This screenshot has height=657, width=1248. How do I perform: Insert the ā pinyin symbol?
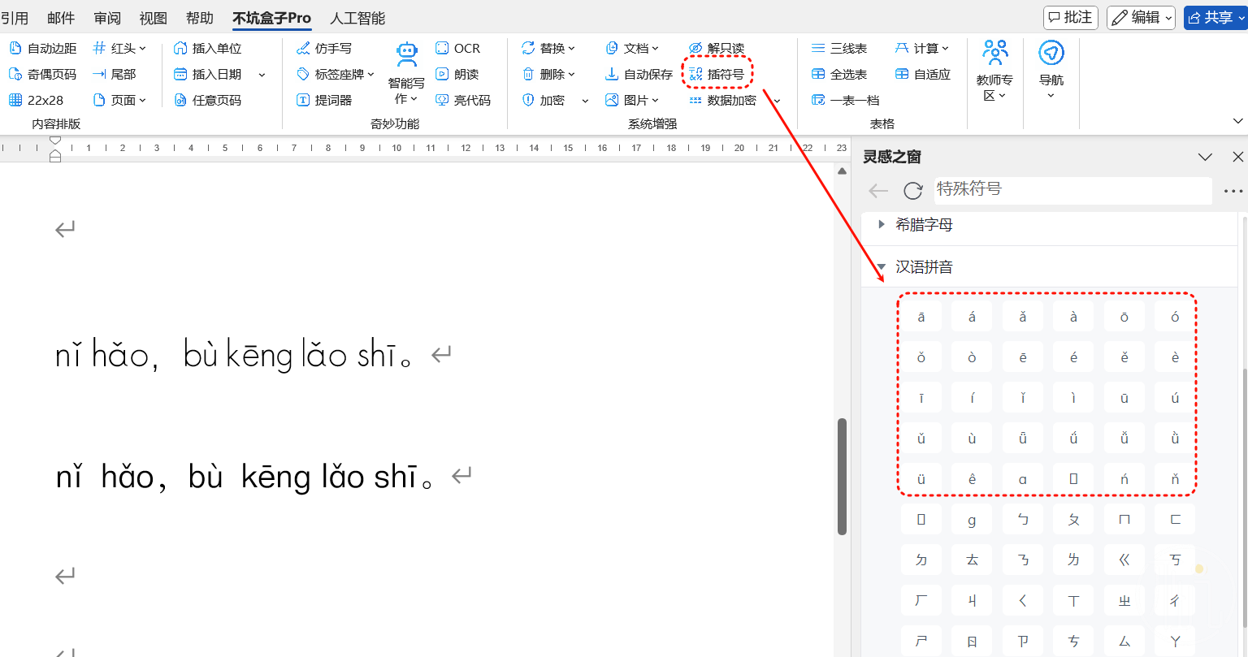[921, 317]
